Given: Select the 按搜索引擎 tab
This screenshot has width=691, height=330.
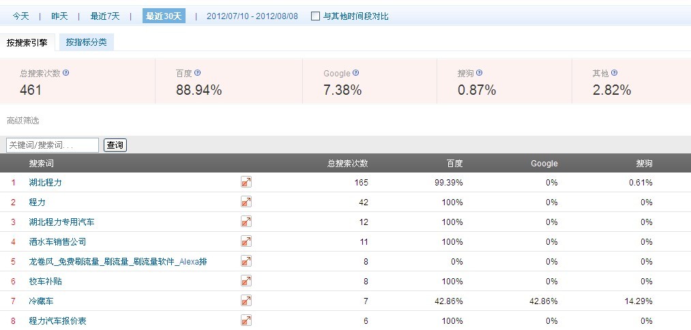Looking at the screenshot, I should click(27, 42).
